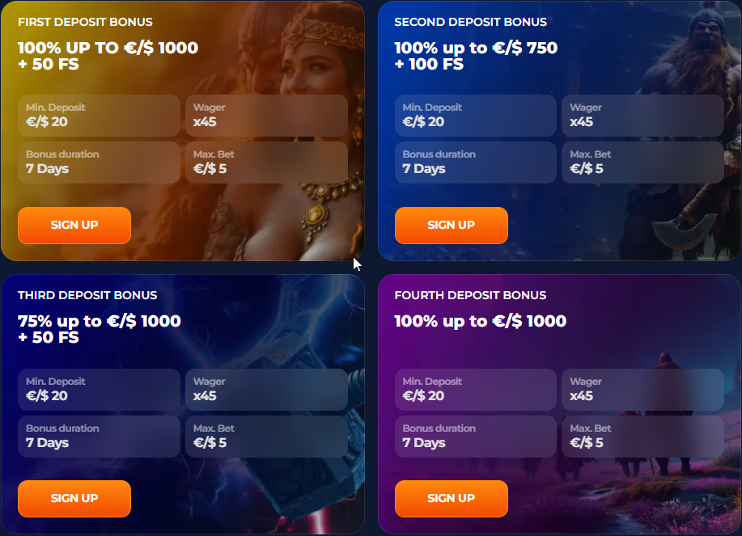This screenshot has width=742, height=536.
Task: Click Wager x45 box in third bonus card
Action: [266, 390]
